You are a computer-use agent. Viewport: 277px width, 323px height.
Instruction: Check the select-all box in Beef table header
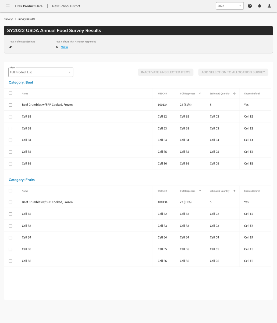[x=10, y=93]
